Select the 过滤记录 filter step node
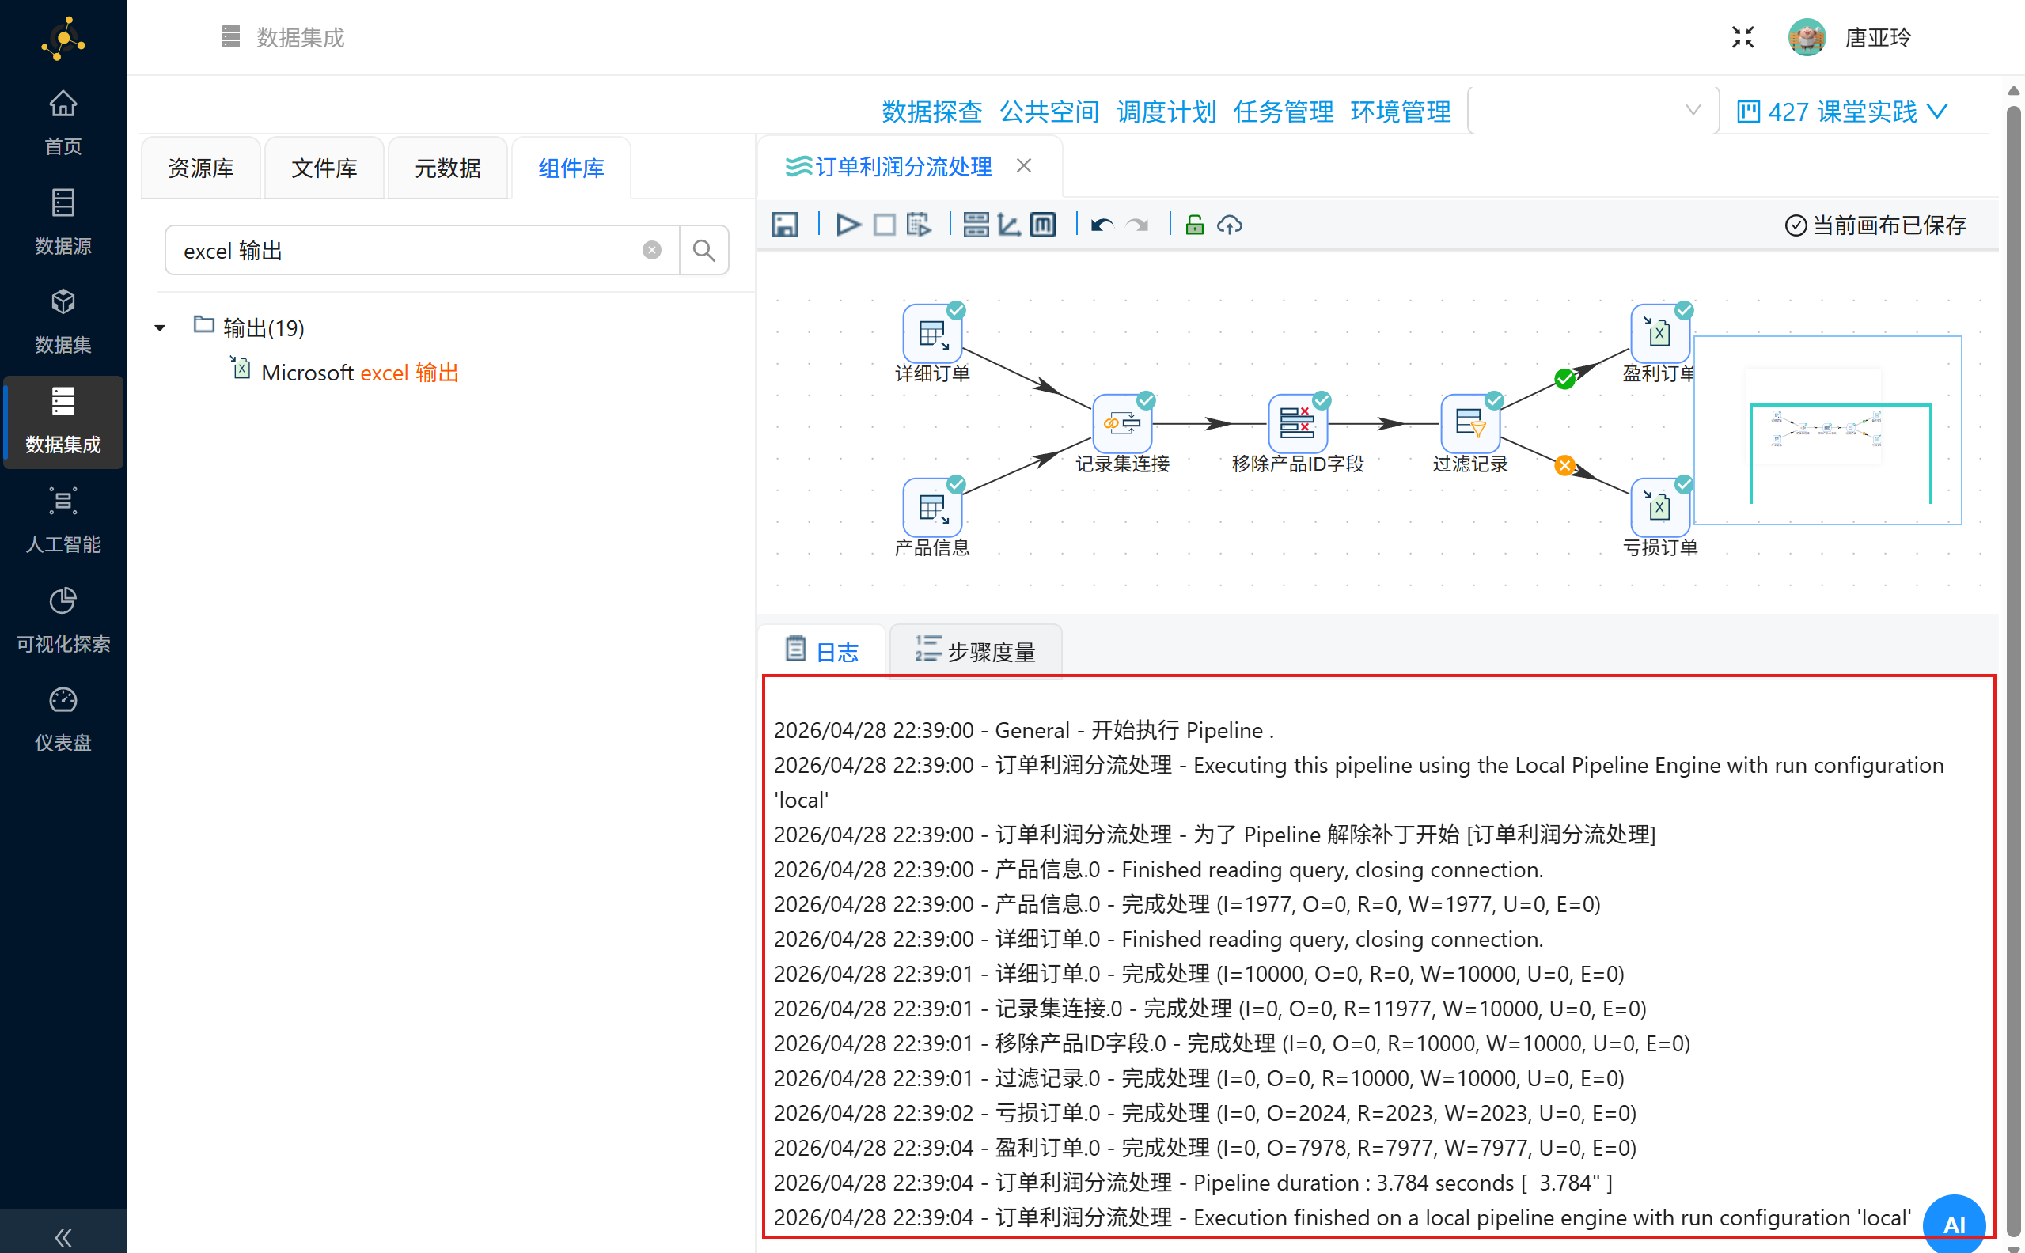This screenshot has height=1253, width=2025. 1469,423
